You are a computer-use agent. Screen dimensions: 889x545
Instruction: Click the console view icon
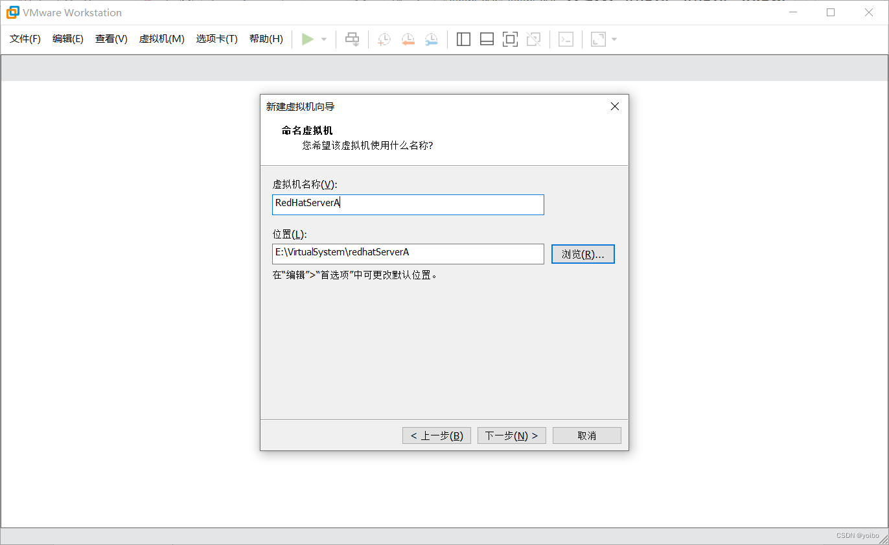(x=566, y=40)
